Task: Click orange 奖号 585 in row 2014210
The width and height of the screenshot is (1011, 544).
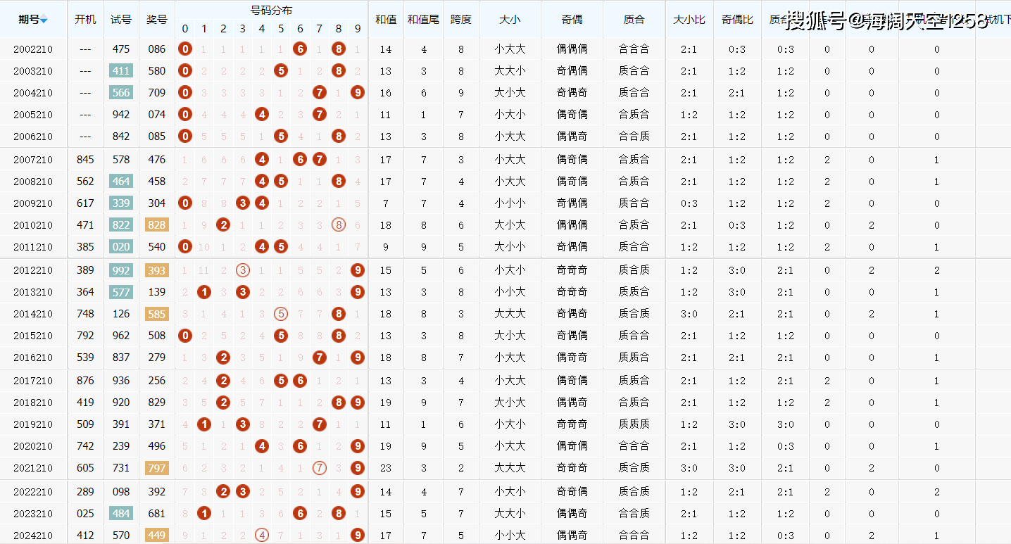Action: click(x=157, y=314)
